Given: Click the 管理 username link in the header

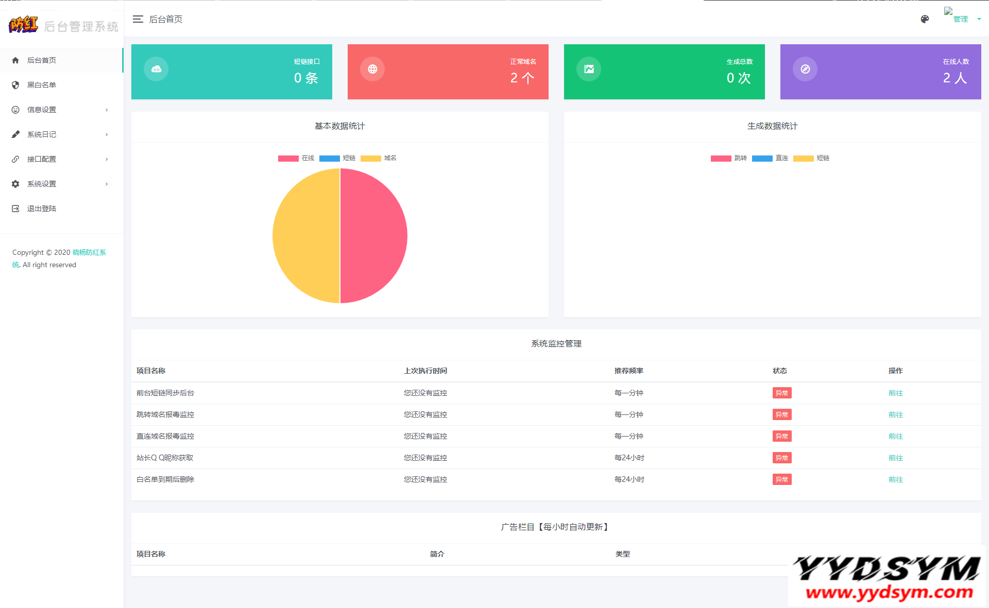Looking at the screenshot, I should pos(960,20).
